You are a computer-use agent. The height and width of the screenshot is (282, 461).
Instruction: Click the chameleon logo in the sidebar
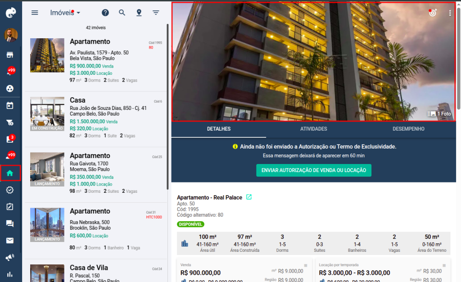click(11, 13)
